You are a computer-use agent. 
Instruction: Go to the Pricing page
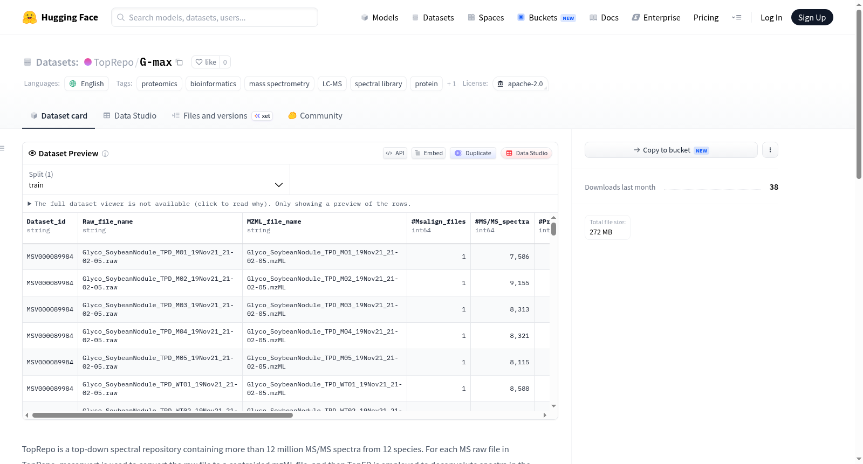coord(706,17)
